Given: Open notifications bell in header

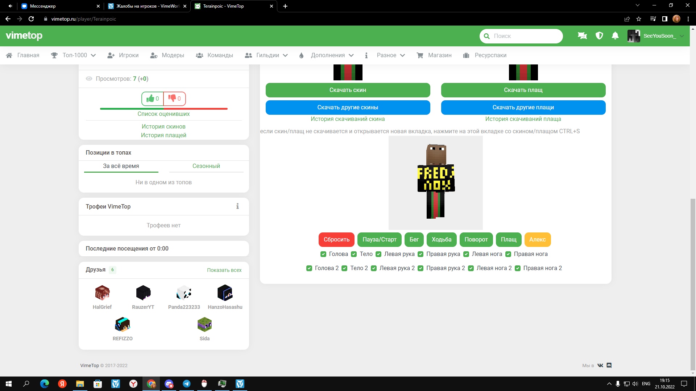Looking at the screenshot, I should click(615, 36).
